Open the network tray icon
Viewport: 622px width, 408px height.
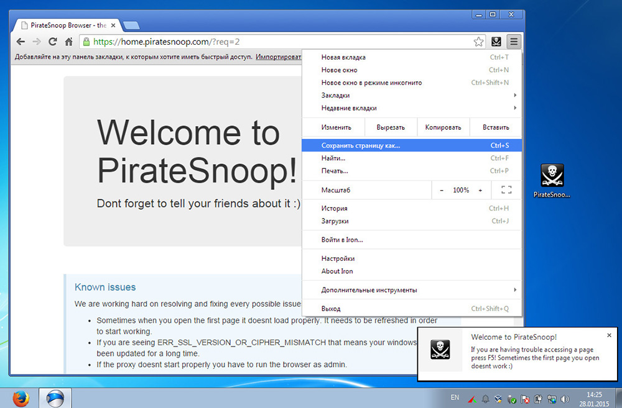552,399
